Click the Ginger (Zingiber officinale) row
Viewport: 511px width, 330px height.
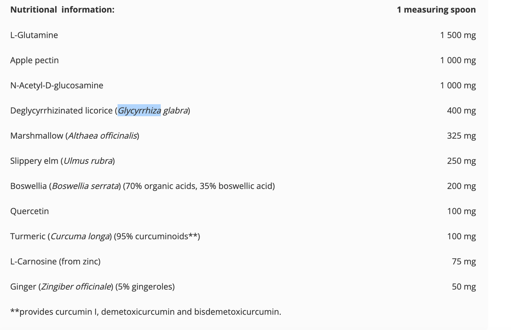coord(243,287)
